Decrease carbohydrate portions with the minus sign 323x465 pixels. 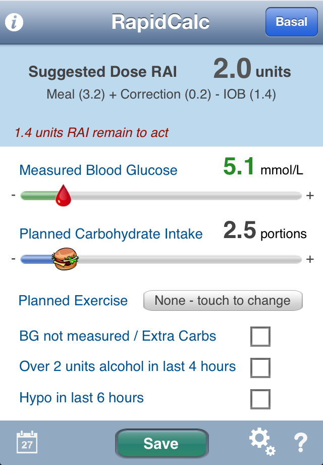tap(13, 259)
